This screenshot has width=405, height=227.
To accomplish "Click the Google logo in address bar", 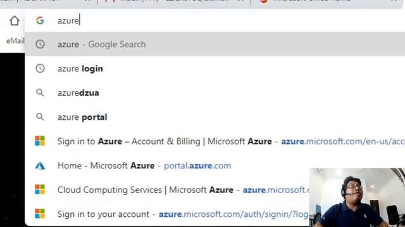I will 40,20.
